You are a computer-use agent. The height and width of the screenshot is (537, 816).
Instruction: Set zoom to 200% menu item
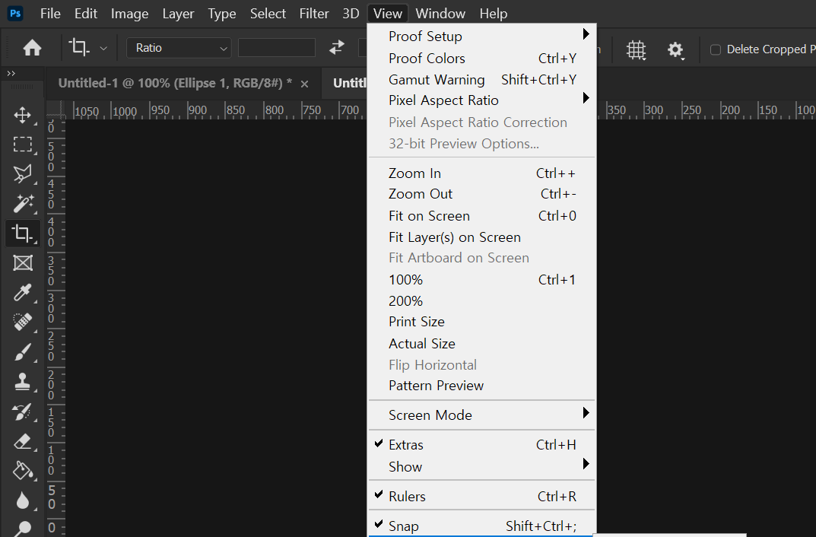[482, 301]
